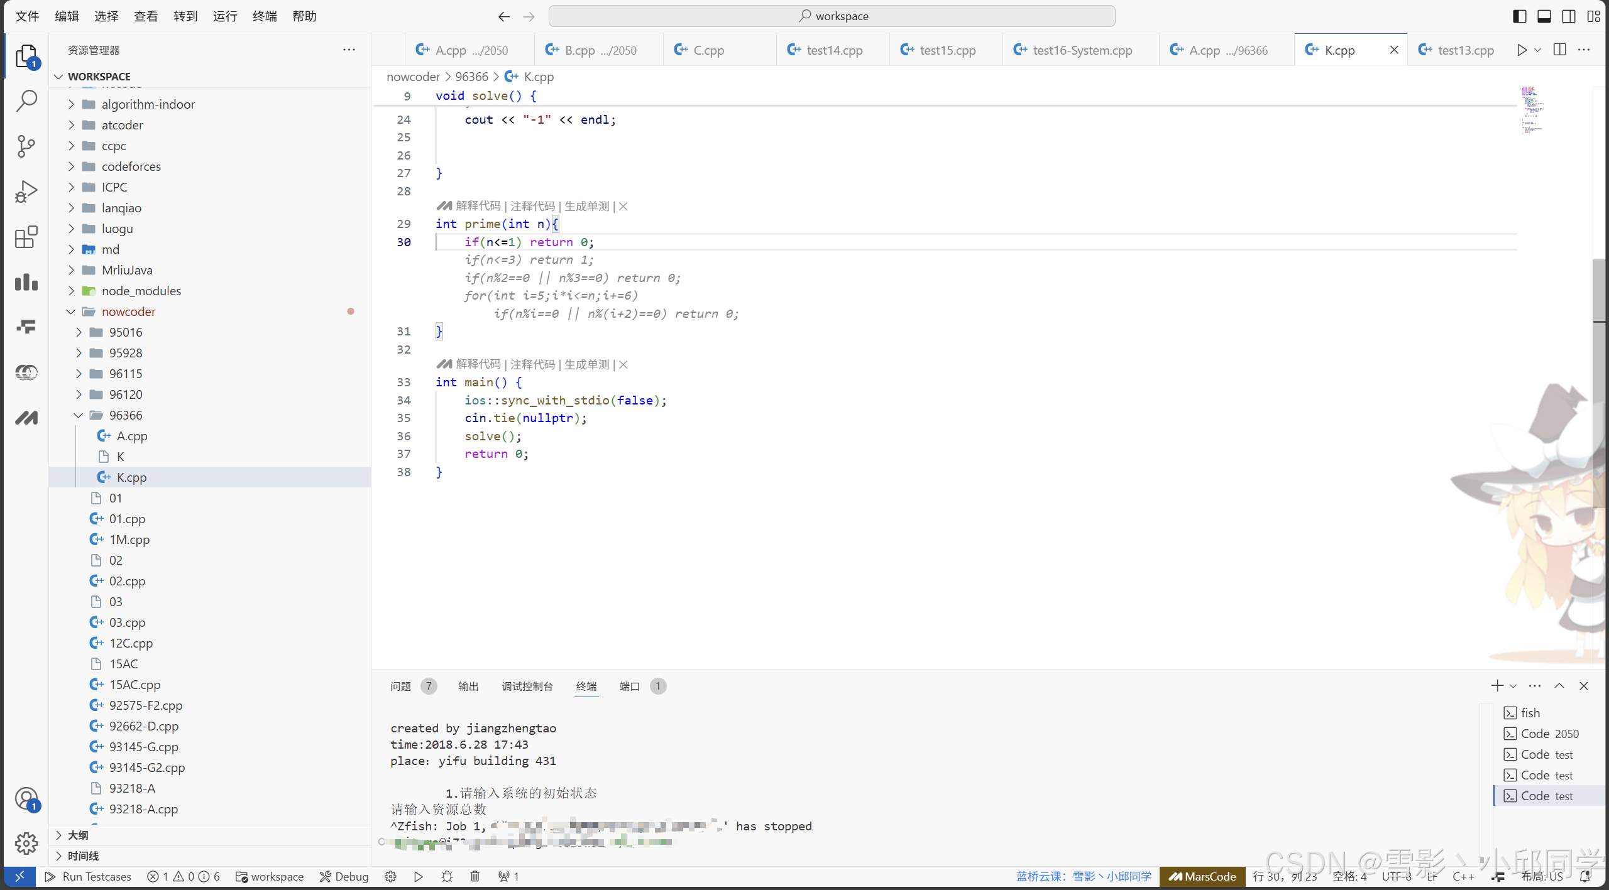Toggle the bottom panel visibility

(1544, 16)
